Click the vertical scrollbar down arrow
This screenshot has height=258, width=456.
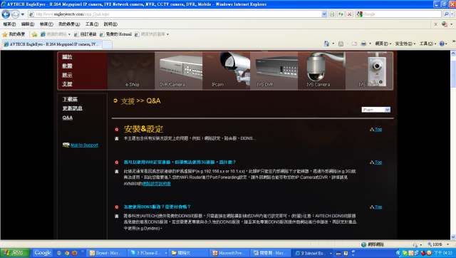tap(453, 237)
